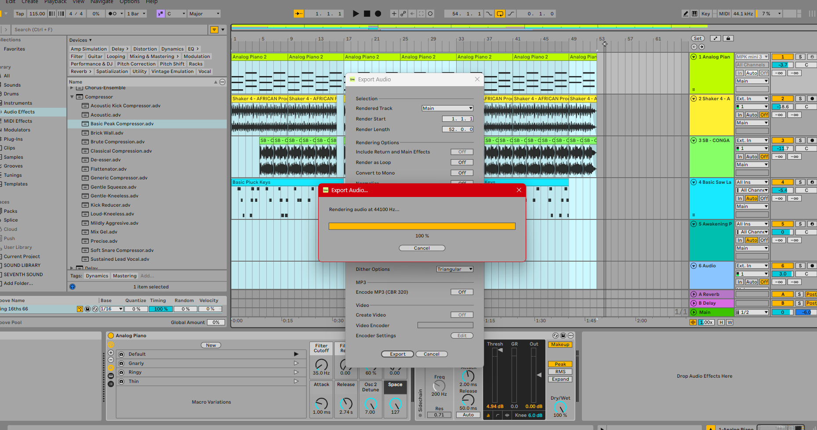
Task: Click the automation mode toggle icon
Action: pos(715,38)
